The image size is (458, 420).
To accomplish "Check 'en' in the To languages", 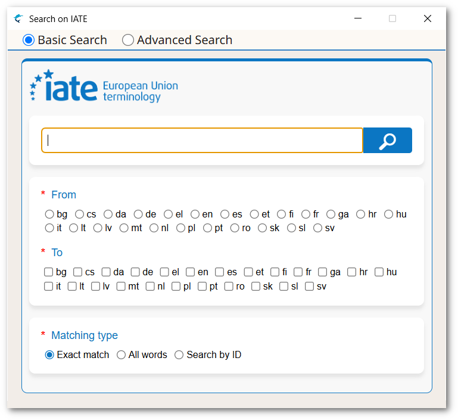I will pyautogui.click(x=191, y=272).
